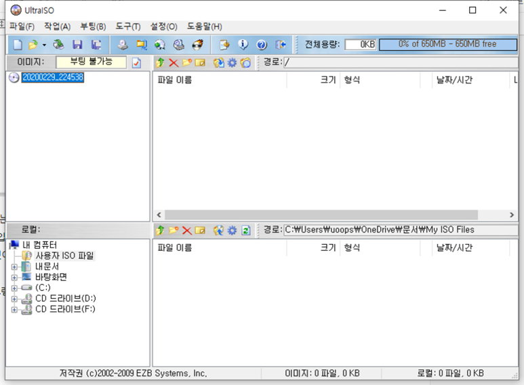Open the 파일(F) menu
Screen dimensions: 524x385
[x=22, y=26]
